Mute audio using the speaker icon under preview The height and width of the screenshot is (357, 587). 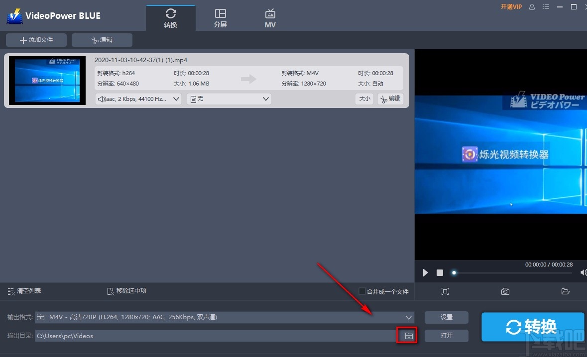pyautogui.click(x=583, y=272)
